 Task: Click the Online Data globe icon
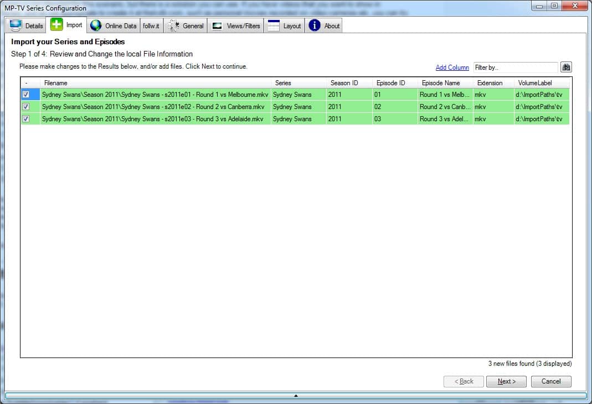[96, 25]
